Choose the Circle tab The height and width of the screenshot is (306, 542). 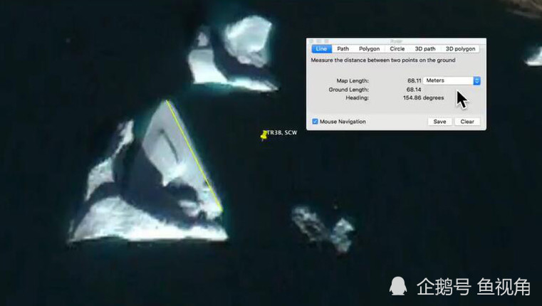tap(397, 49)
